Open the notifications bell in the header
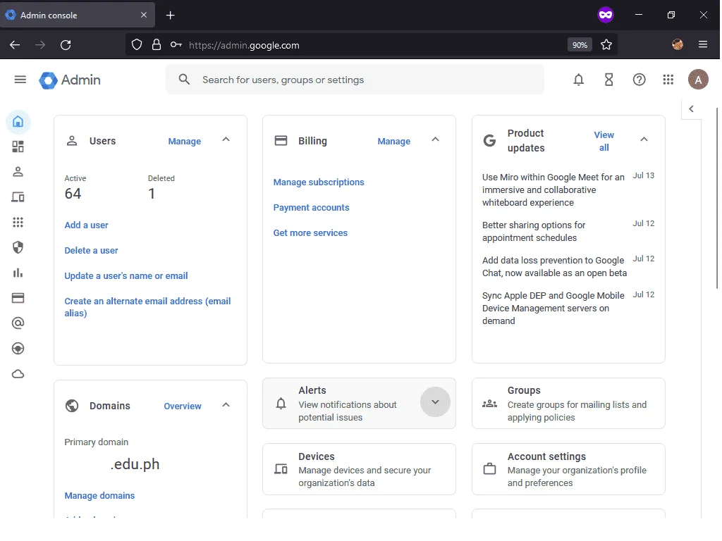Screen dimensions: 722x541 [x=578, y=80]
